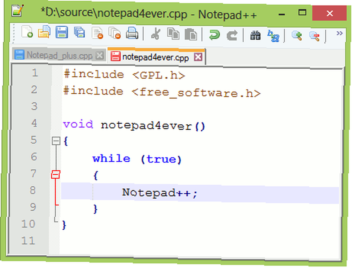Click the Zoom In magnifier icon
352x268 pixels.
(x=296, y=36)
